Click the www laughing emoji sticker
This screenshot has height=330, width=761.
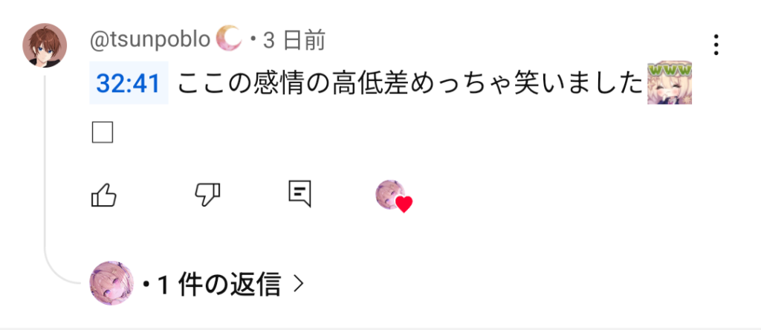pyautogui.click(x=670, y=83)
